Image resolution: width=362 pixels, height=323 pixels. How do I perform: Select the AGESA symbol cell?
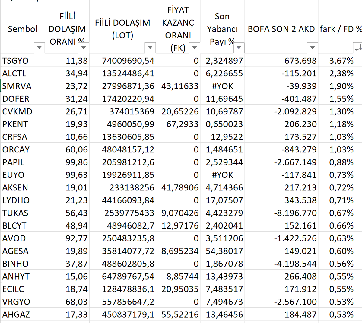pos(23,251)
